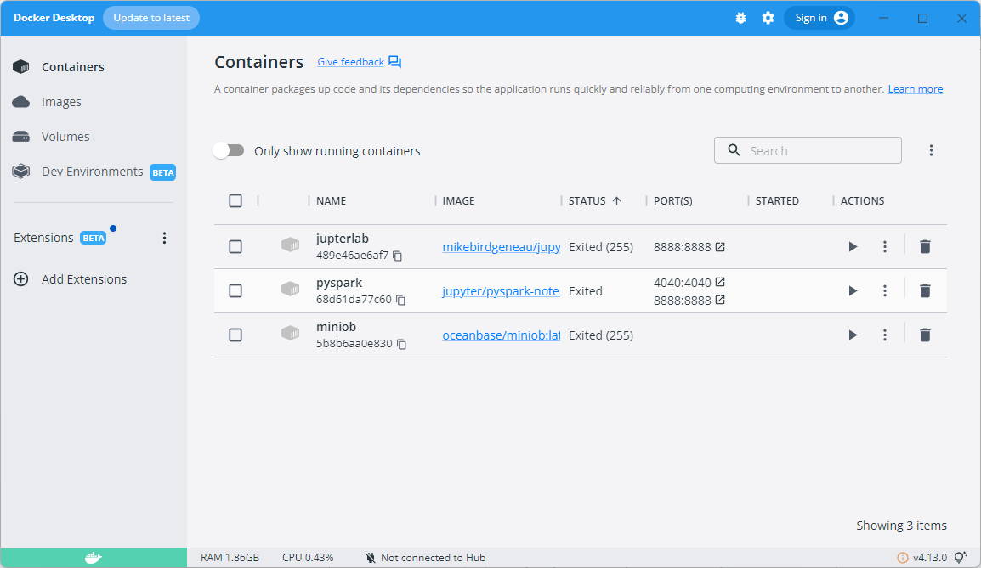Open the Extensions options kebab menu

tap(165, 238)
